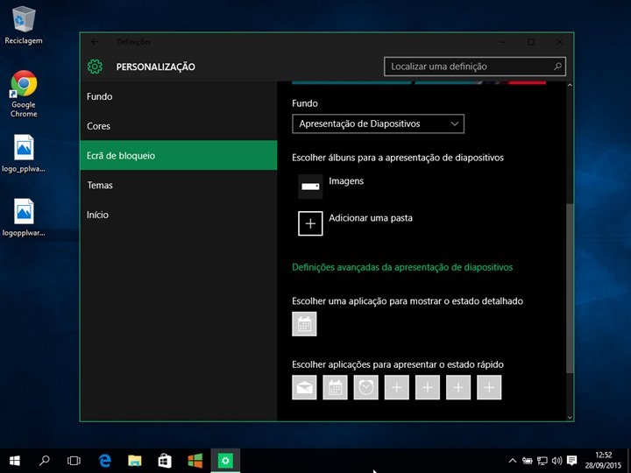Image resolution: width=631 pixels, height=473 pixels.
Task: Click the scrollbar up arrow
Action: pyautogui.click(x=570, y=85)
